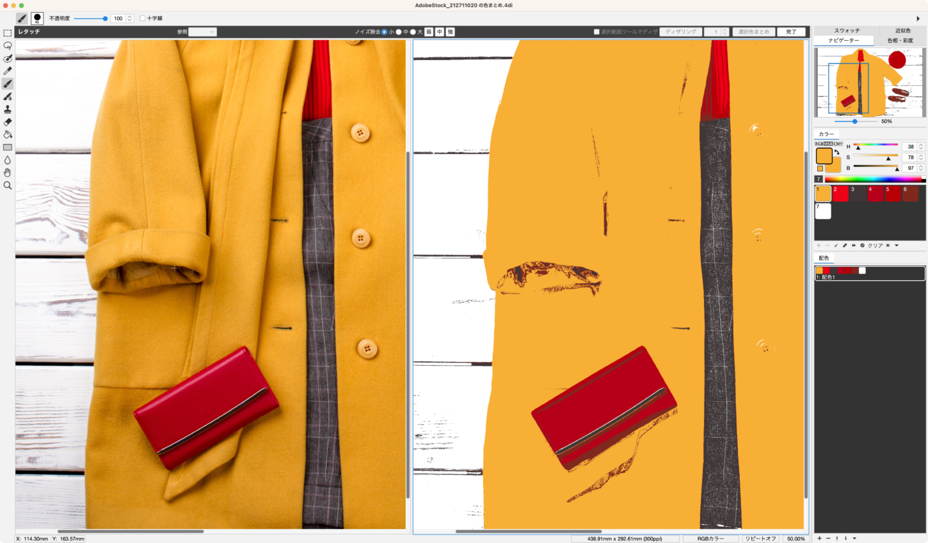Choose the rubber stamp tool
This screenshot has height=543, width=928.
[8, 109]
